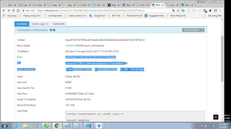The height and width of the screenshot is (129, 231).
Task: Click the Value 0 Ether ($0.00) text
Action: 73,76
